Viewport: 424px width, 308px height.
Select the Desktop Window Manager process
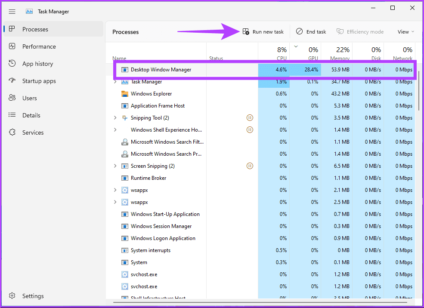coord(161,70)
